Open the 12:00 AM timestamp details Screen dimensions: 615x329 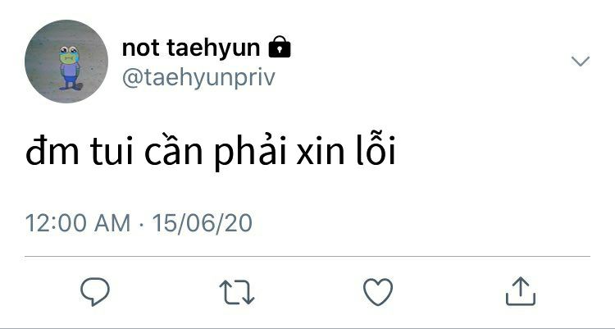[78, 222]
